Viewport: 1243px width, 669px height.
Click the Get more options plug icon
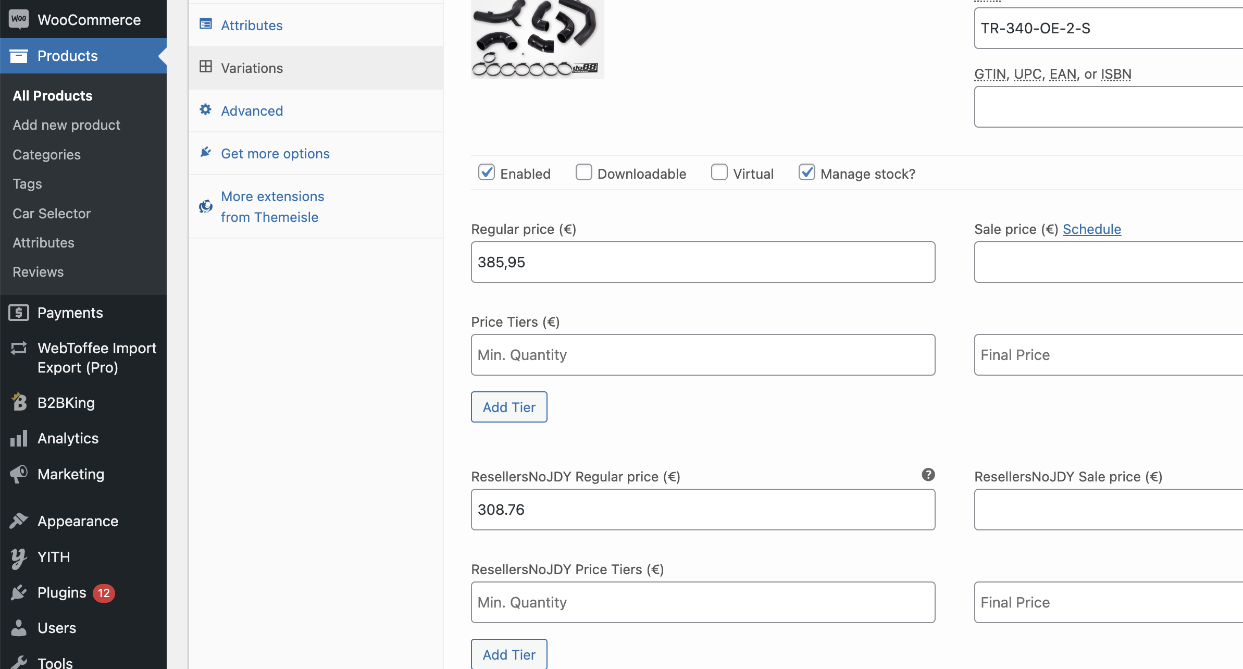click(x=206, y=152)
